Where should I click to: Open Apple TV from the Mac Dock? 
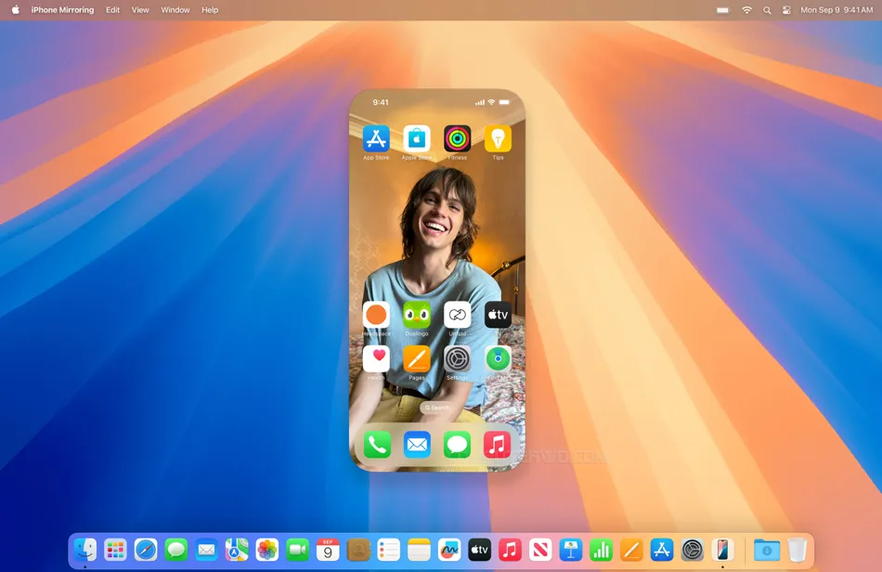480,550
